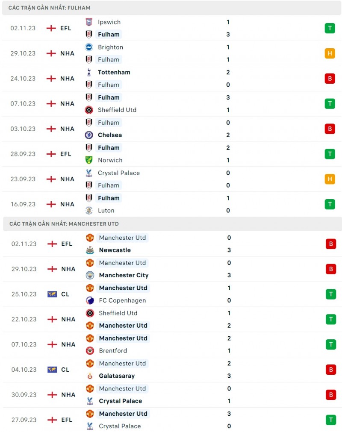The height and width of the screenshot is (432, 342).
Task: Click the Tottenham club crest icon
Action: (x=89, y=72)
